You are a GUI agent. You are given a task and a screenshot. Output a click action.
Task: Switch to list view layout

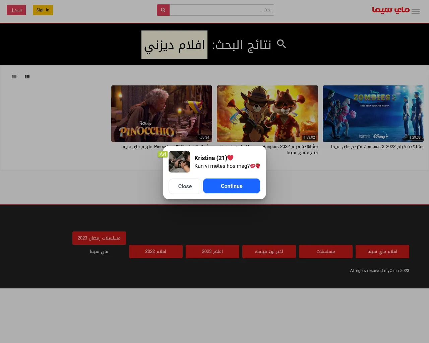pos(14,77)
